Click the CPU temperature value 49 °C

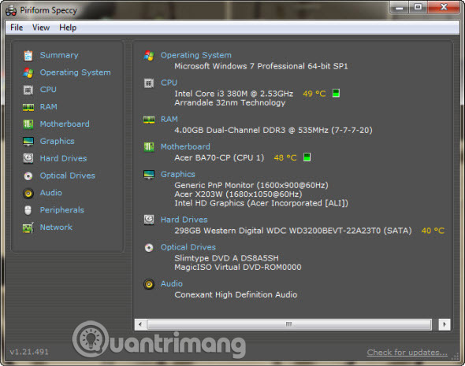[314, 94]
